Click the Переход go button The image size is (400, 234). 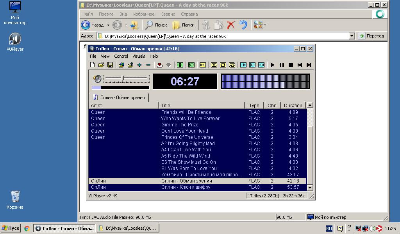(372, 36)
